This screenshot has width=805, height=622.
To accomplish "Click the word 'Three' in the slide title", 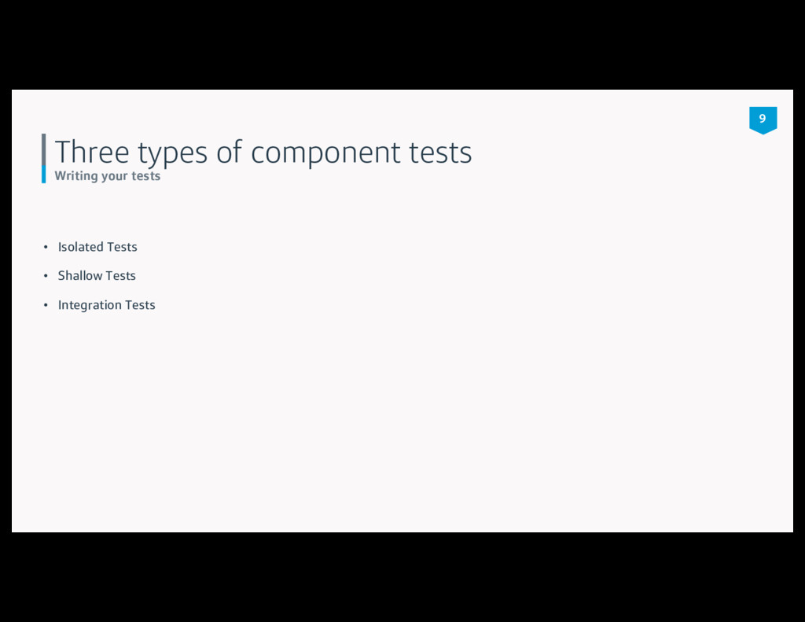I will [91, 152].
